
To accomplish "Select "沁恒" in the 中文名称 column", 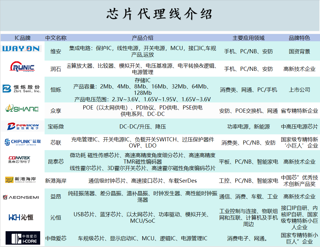I will pyautogui.click(x=56, y=218).
